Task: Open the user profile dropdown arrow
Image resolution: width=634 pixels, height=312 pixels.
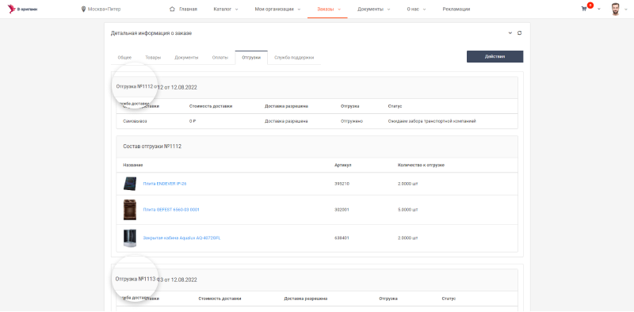Action: click(x=626, y=9)
